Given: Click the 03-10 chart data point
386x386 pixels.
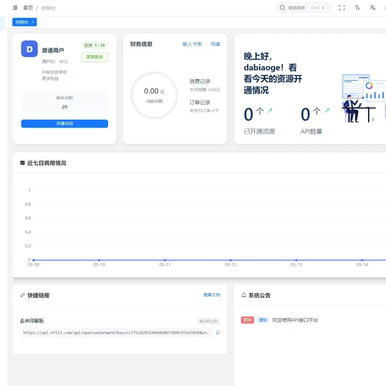Looking at the screenshot, I should tap(99, 260).
